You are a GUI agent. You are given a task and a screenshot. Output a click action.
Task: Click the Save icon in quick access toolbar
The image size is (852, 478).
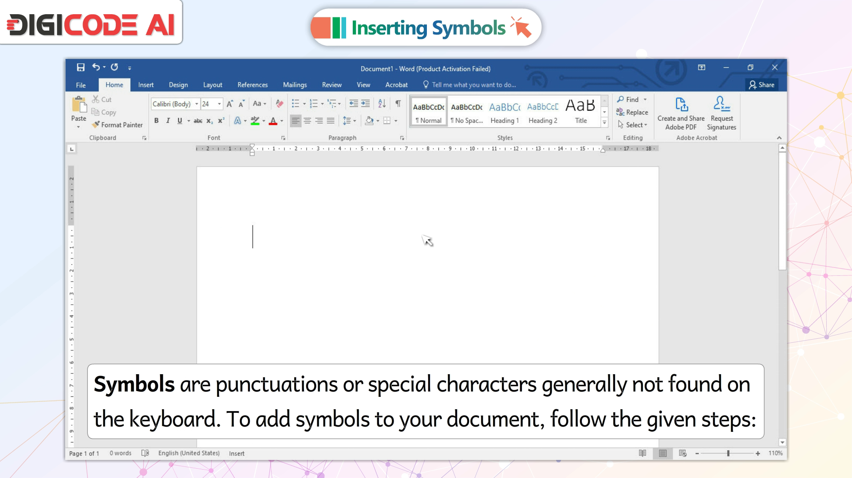[80, 67]
